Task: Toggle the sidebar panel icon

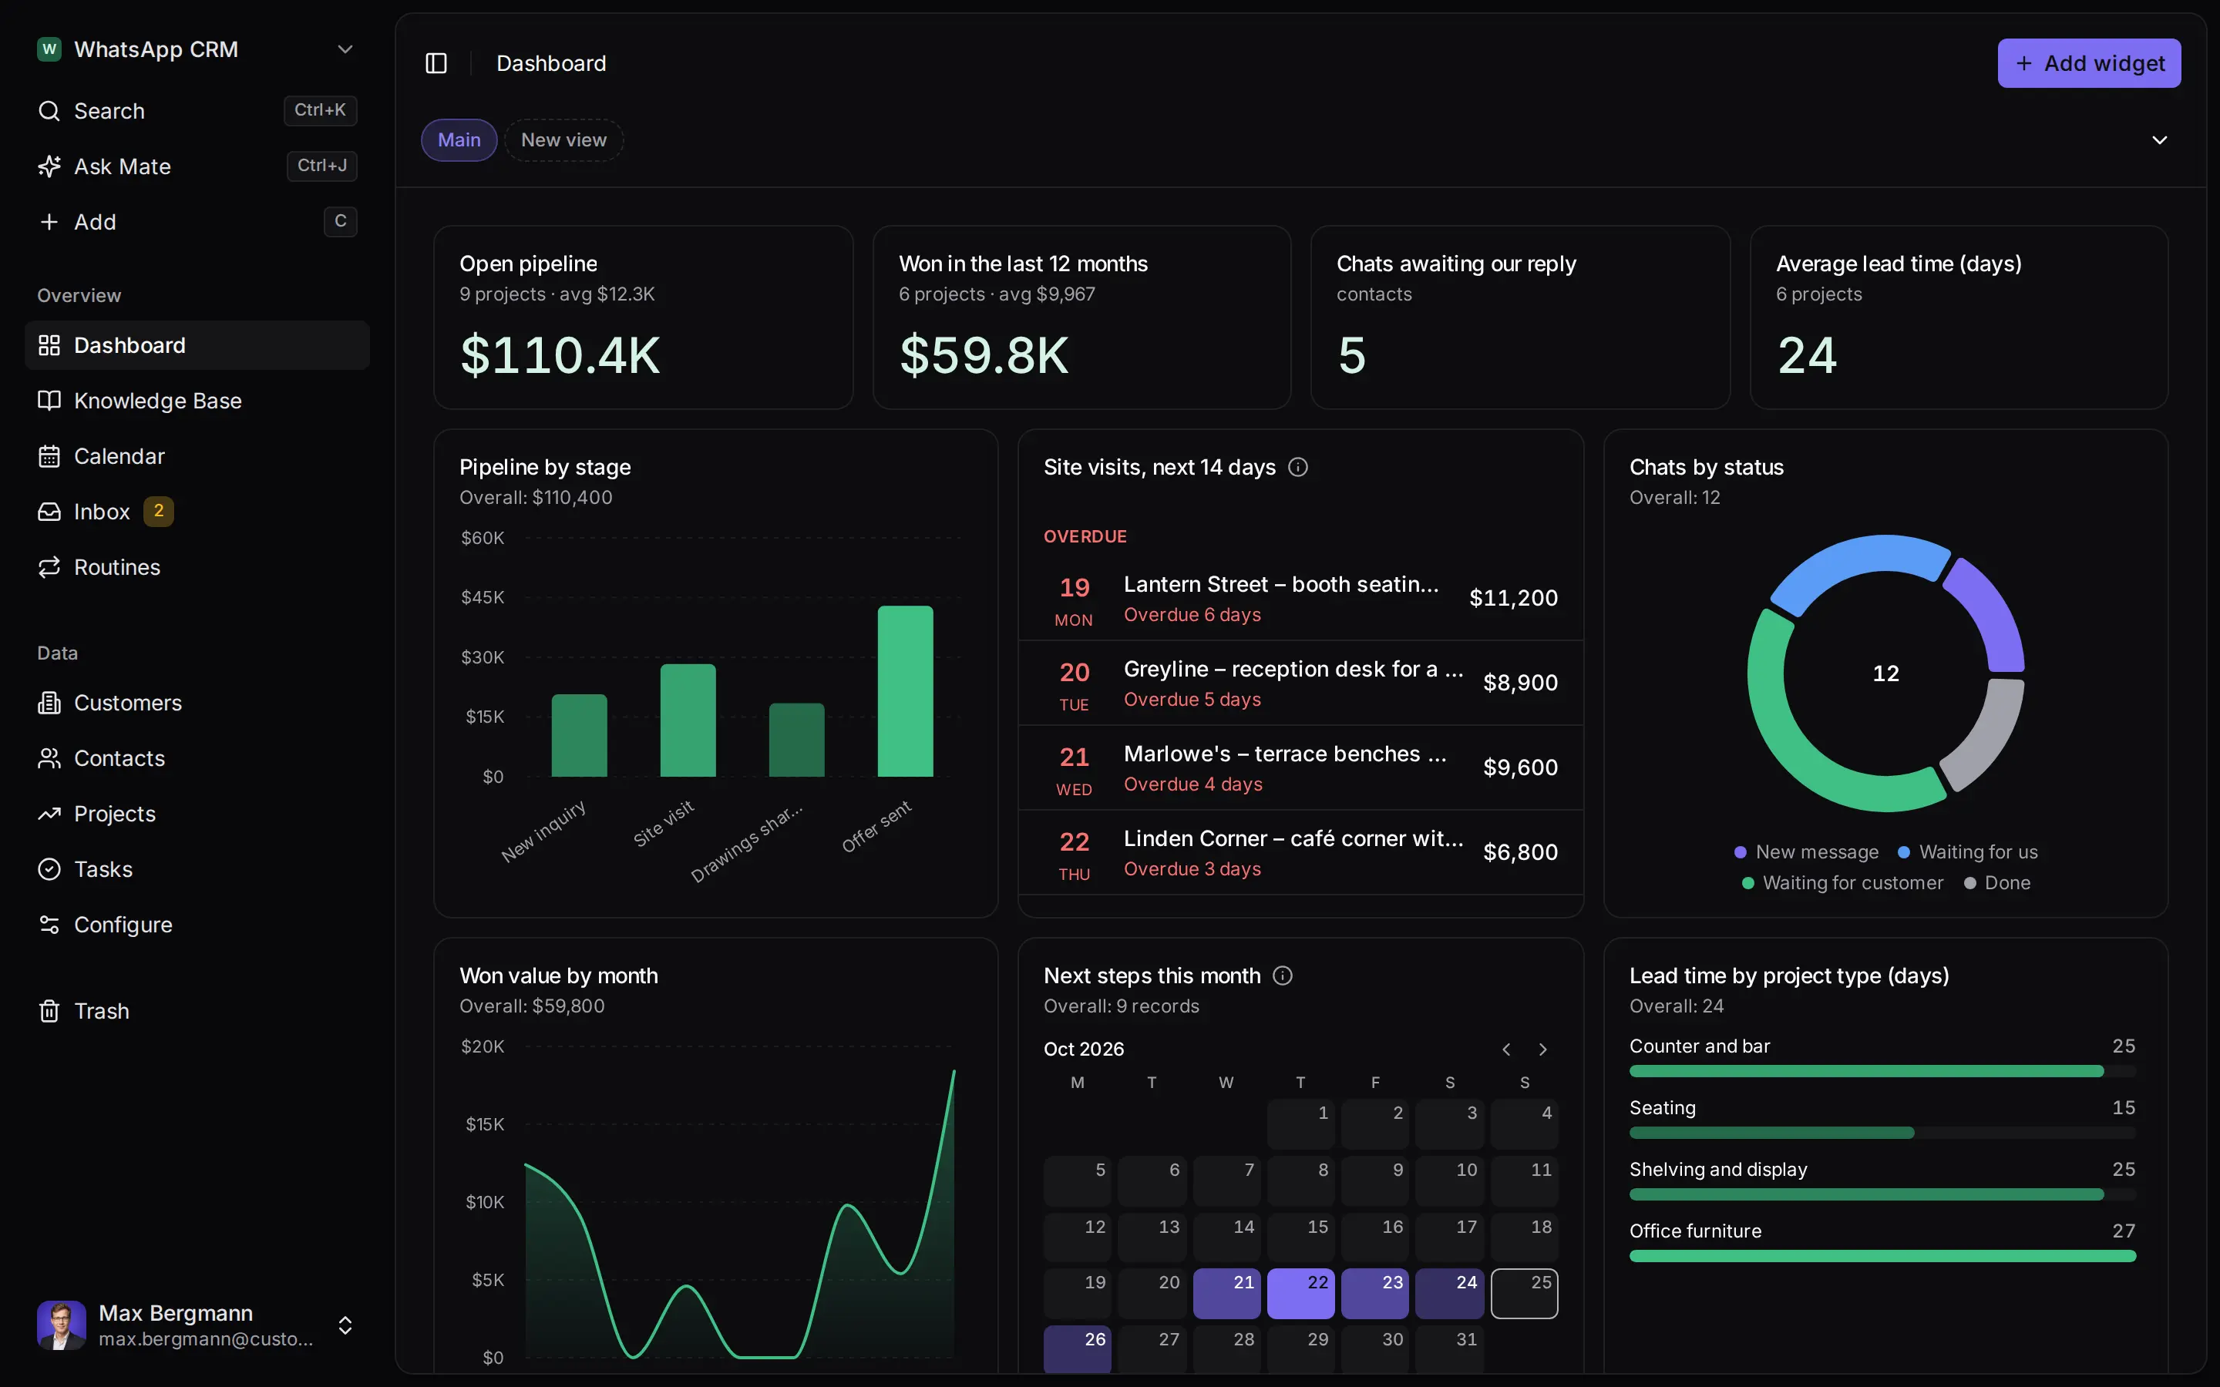Action: [436, 63]
